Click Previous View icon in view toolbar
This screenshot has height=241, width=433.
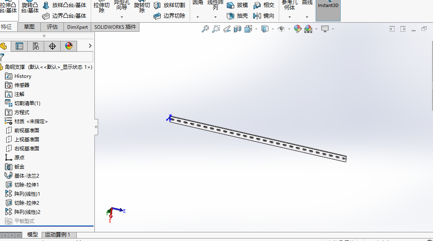click(x=227, y=29)
